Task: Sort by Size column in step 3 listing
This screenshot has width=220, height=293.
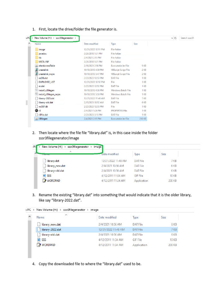Action: point(164,217)
